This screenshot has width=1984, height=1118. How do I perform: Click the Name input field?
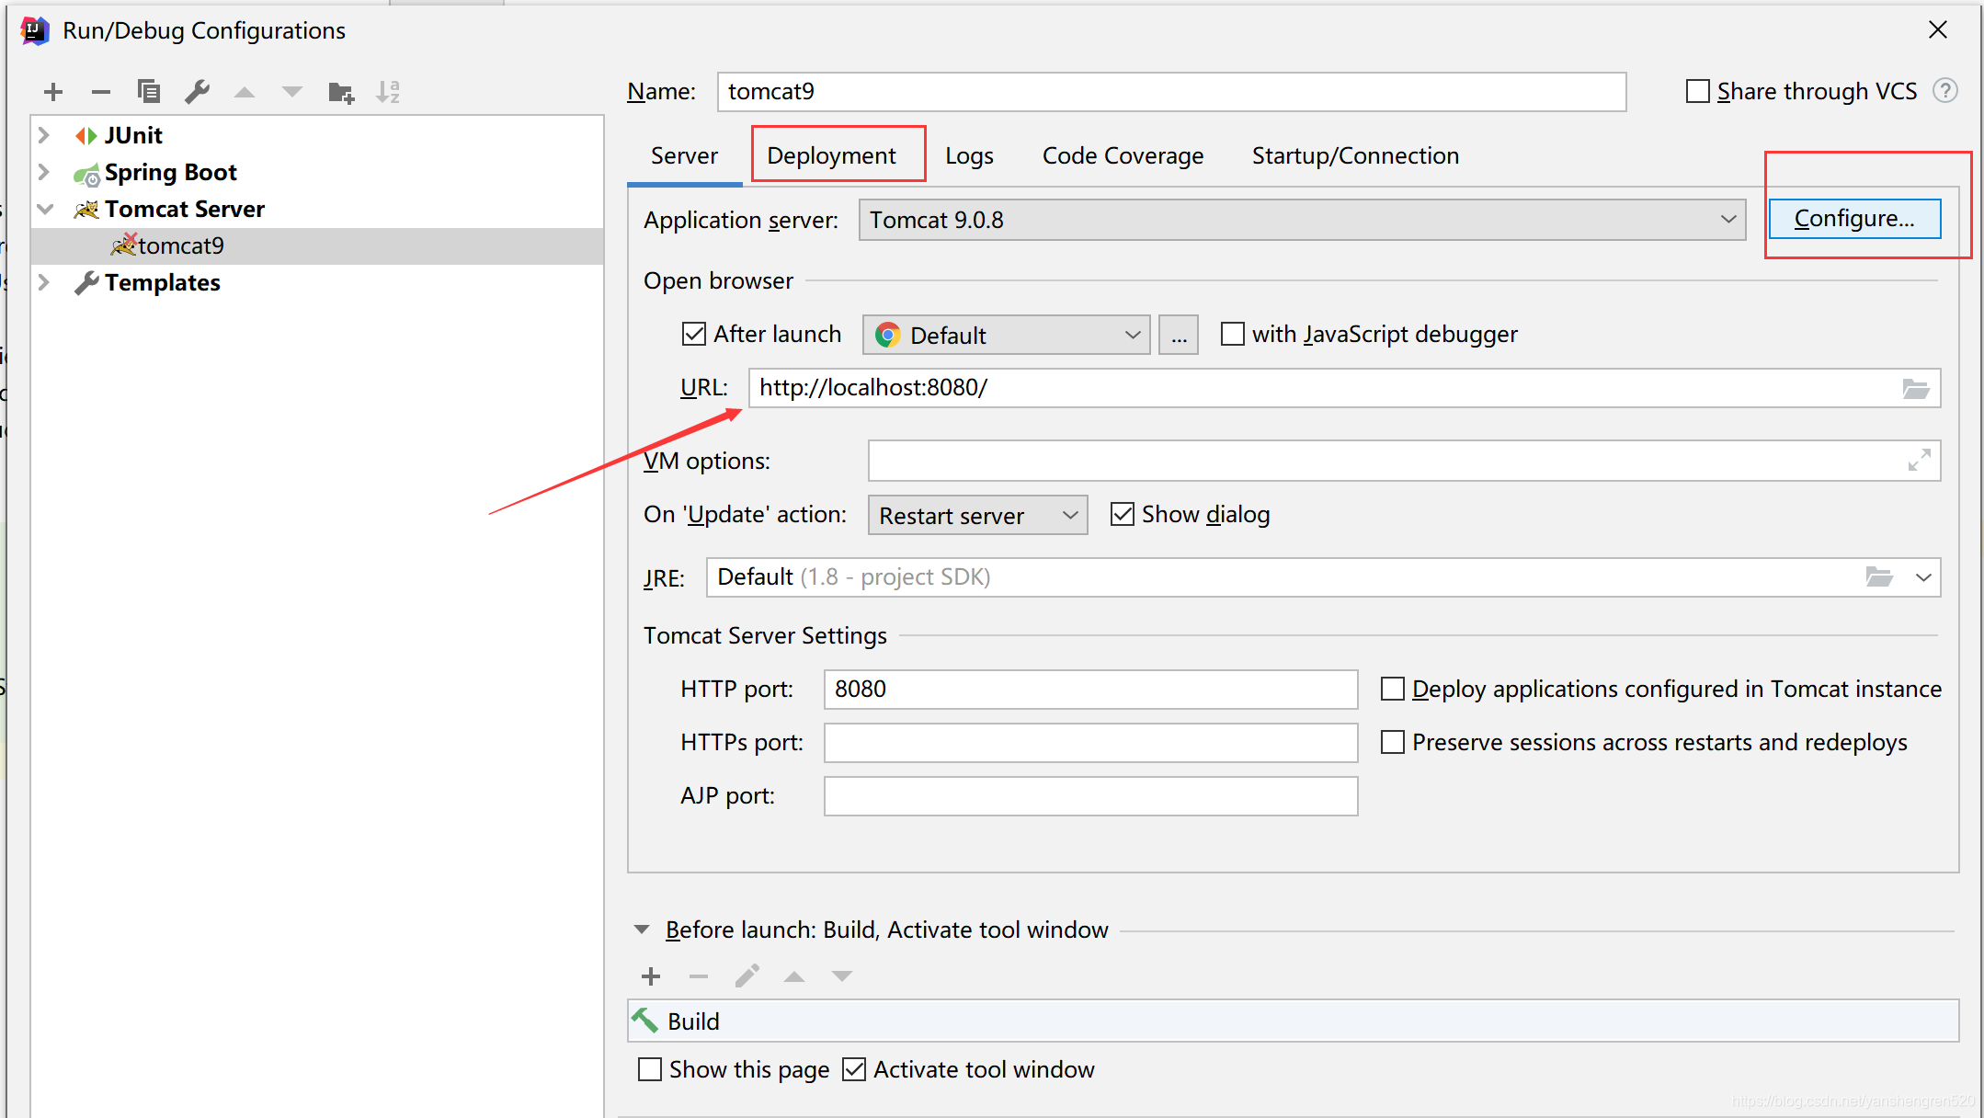click(x=1171, y=91)
